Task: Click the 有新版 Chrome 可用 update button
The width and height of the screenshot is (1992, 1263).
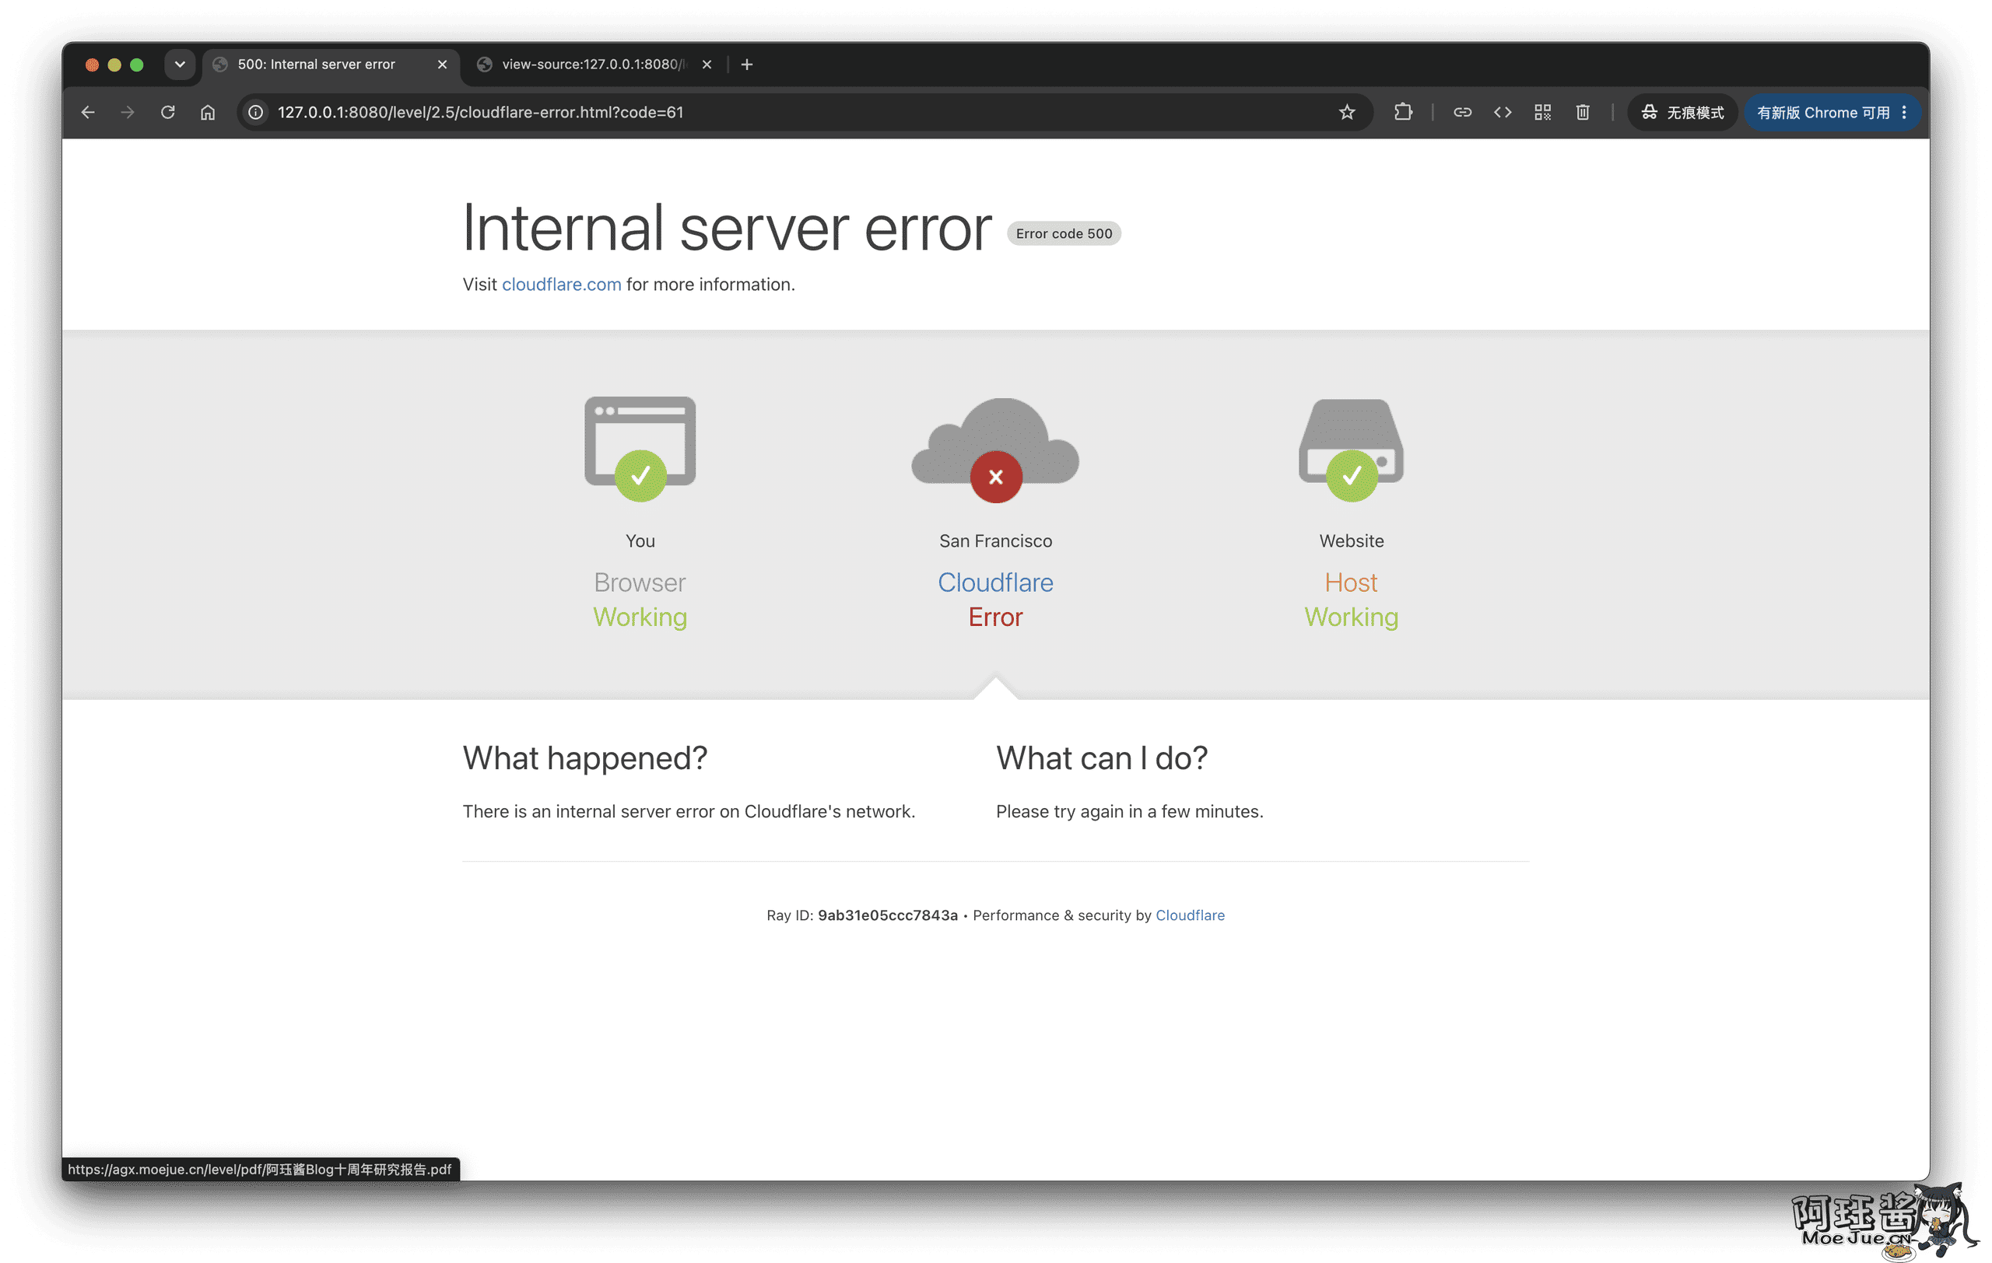Action: coord(1822,113)
